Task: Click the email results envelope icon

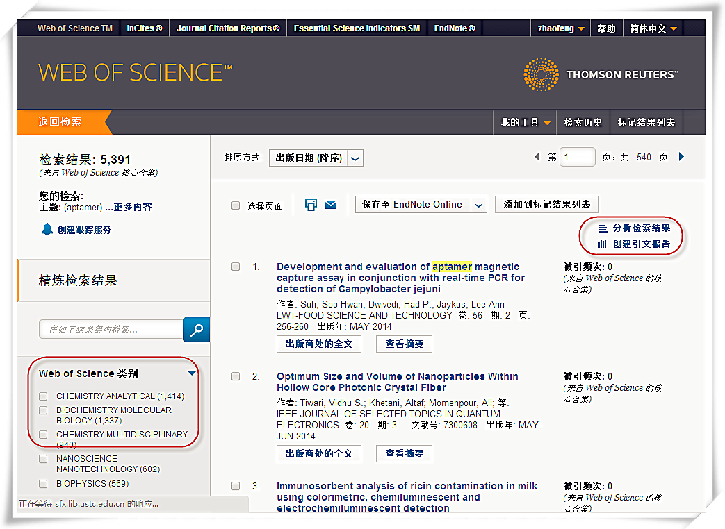Action: coord(330,204)
